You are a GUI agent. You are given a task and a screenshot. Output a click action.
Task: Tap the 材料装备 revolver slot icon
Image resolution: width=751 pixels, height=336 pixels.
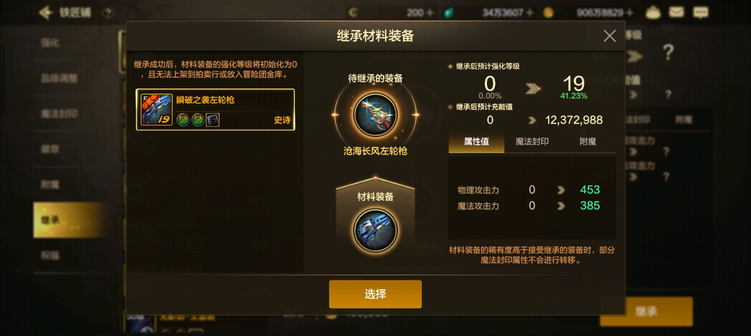375,230
